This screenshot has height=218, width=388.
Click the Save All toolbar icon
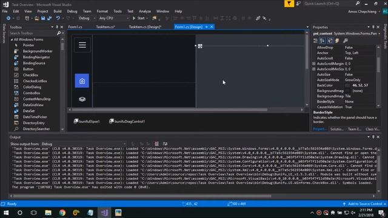[49, 18]
